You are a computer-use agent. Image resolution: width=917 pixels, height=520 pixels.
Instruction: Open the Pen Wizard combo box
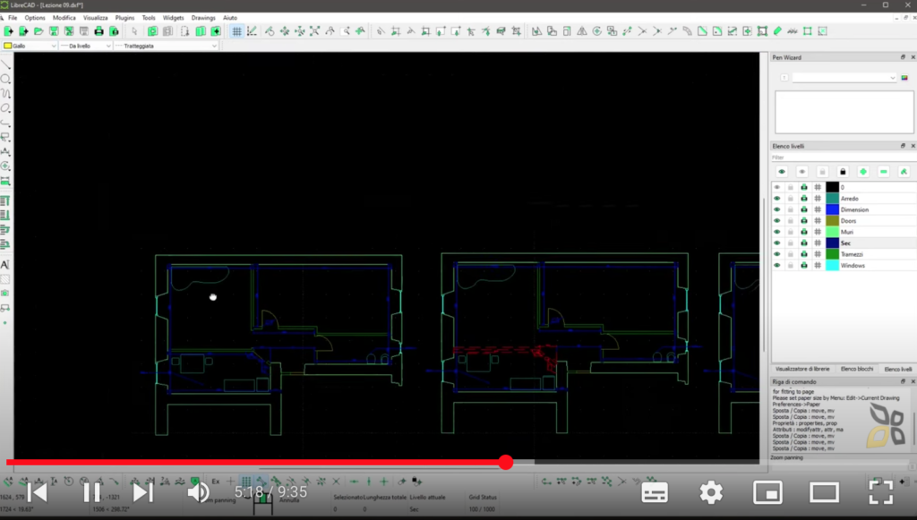(844, 78)
